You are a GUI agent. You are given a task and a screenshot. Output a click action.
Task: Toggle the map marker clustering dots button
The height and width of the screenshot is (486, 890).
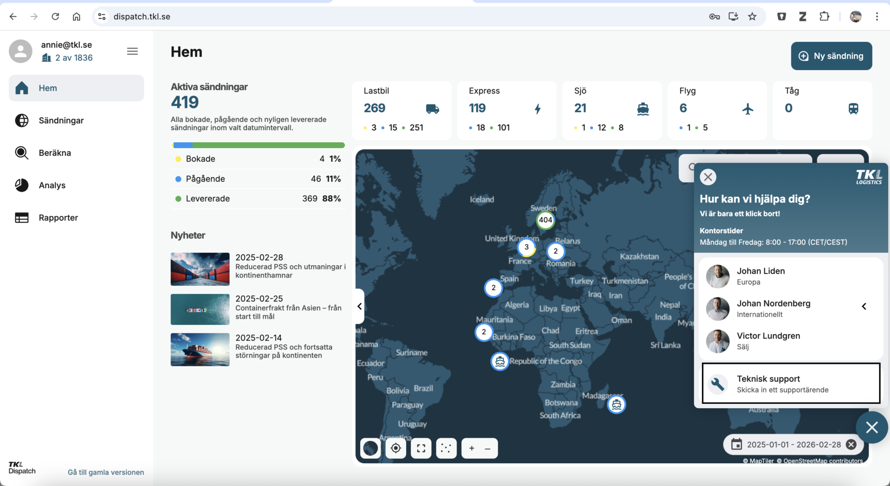pyautogui.click(x=446, y=448)
